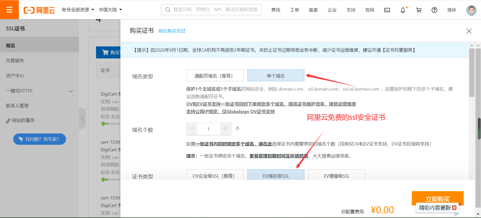
Task: Open the notification bell
Action: [403, 10]
